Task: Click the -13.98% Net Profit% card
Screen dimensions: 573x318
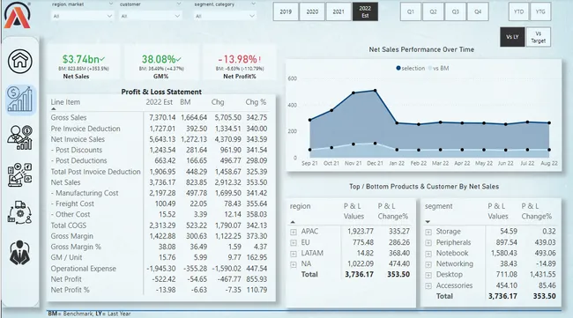Action: (x=240, y=63)
